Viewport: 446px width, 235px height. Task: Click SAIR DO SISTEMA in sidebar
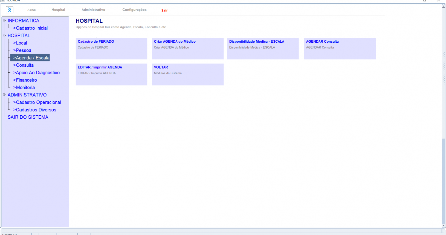[28, 117]
